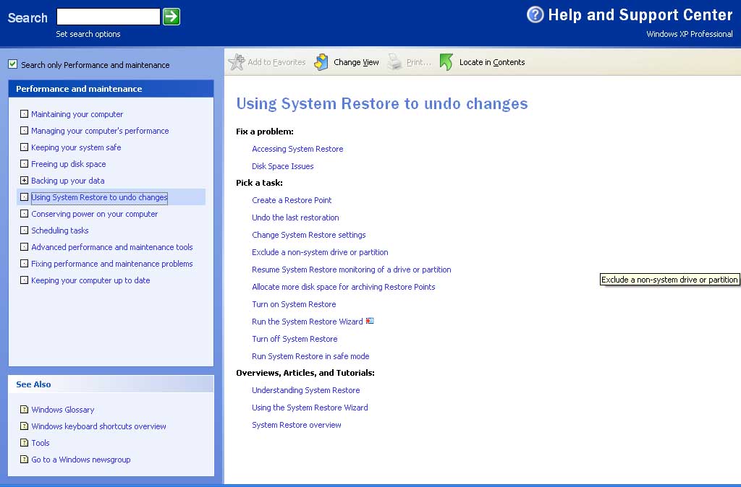Viewport: 741px width, 487px height.
Task: Click the Turn on System Restore link
Action: coord(294,304)
